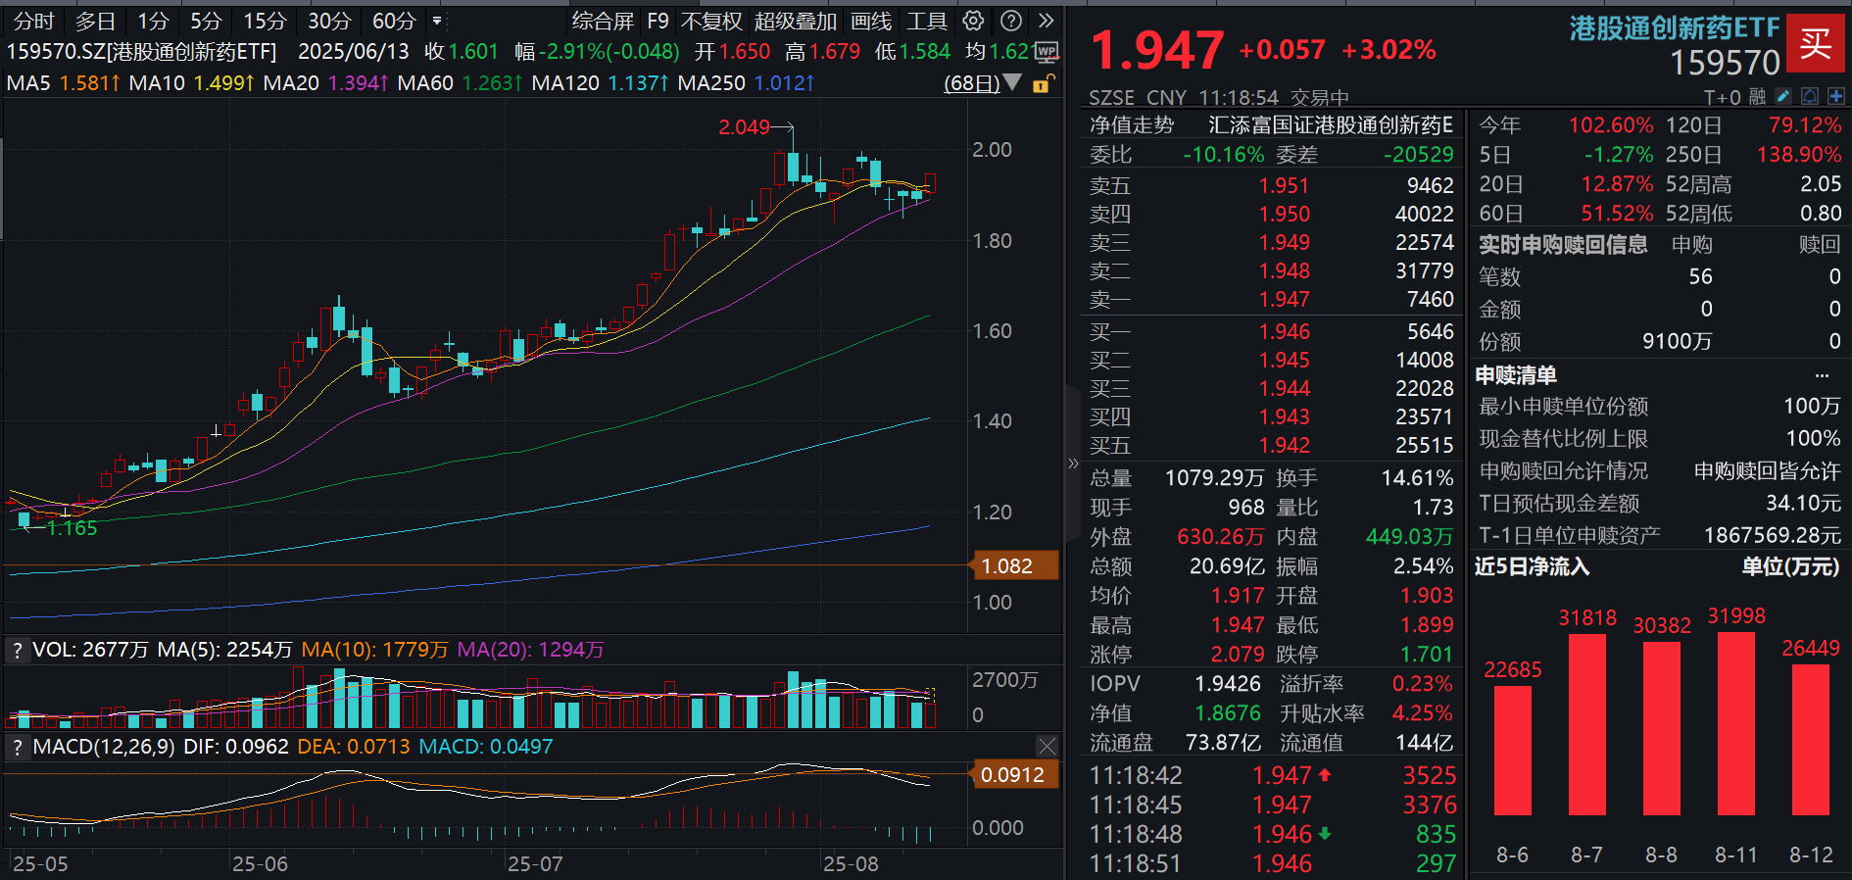This screenshot has height=880, width=1852.
Task: Expand toolbar with double chevron arrow
Action: (x=1047, y=21)
